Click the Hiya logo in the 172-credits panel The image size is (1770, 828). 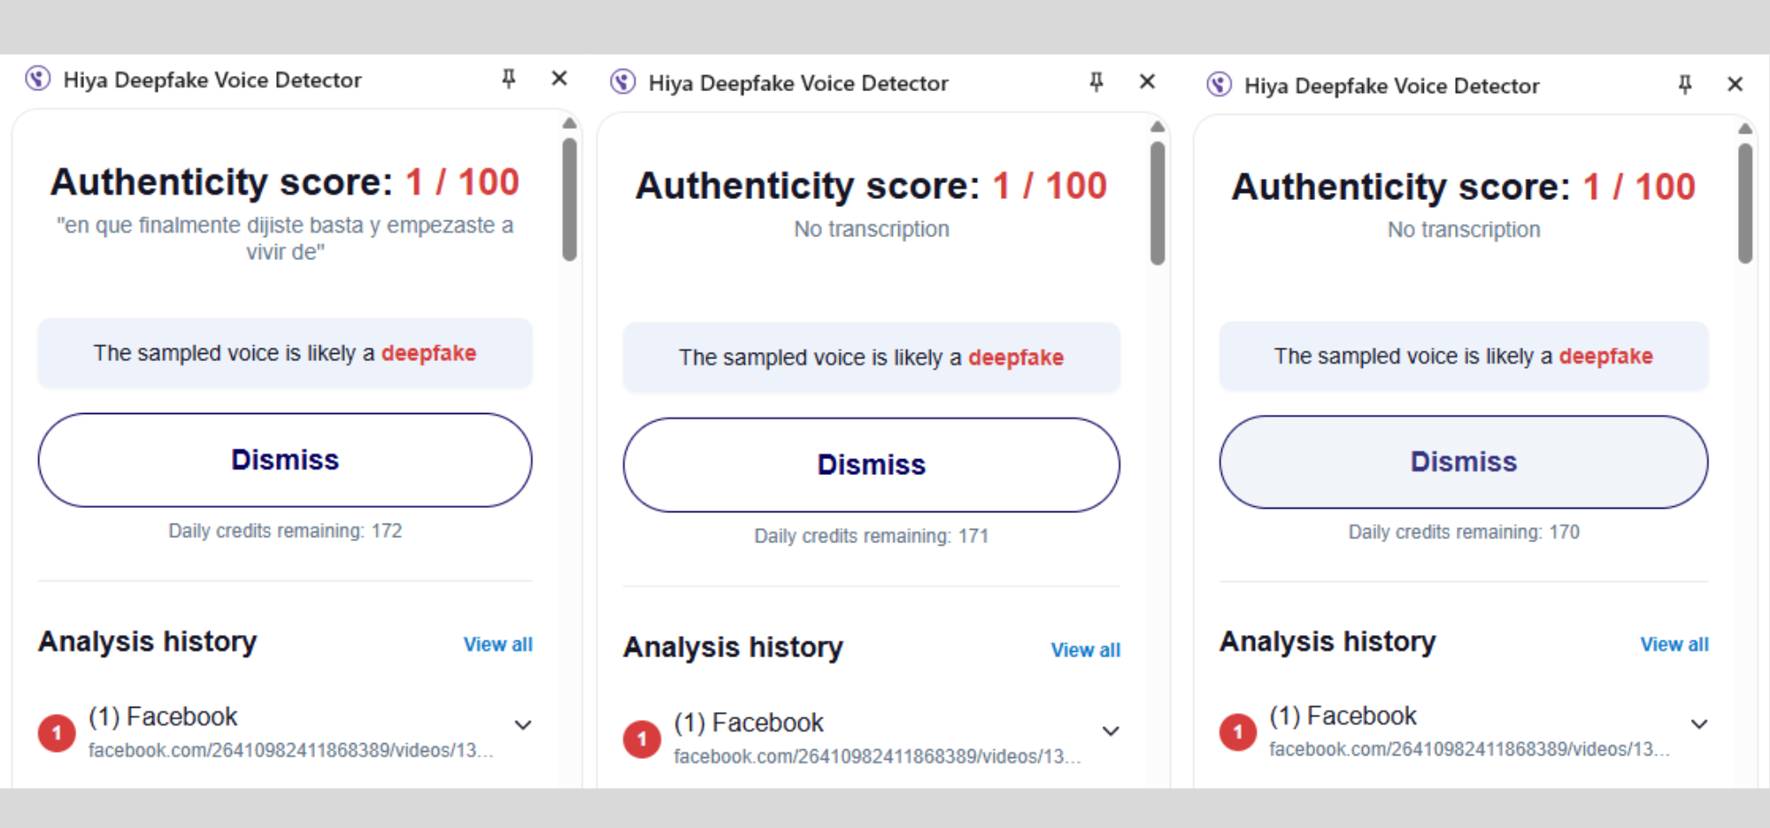tap(38, 79)
